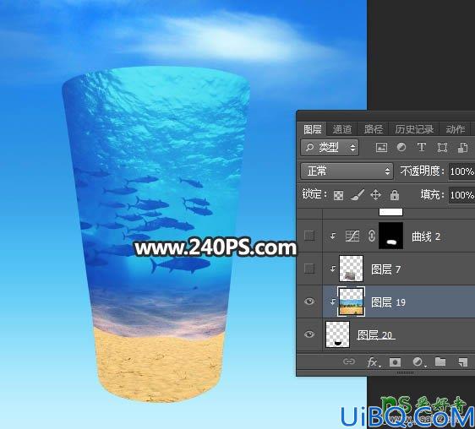Click the 填充 fill value field
Viewport: 475px width, 429px height.
click(x=461, y=195)
